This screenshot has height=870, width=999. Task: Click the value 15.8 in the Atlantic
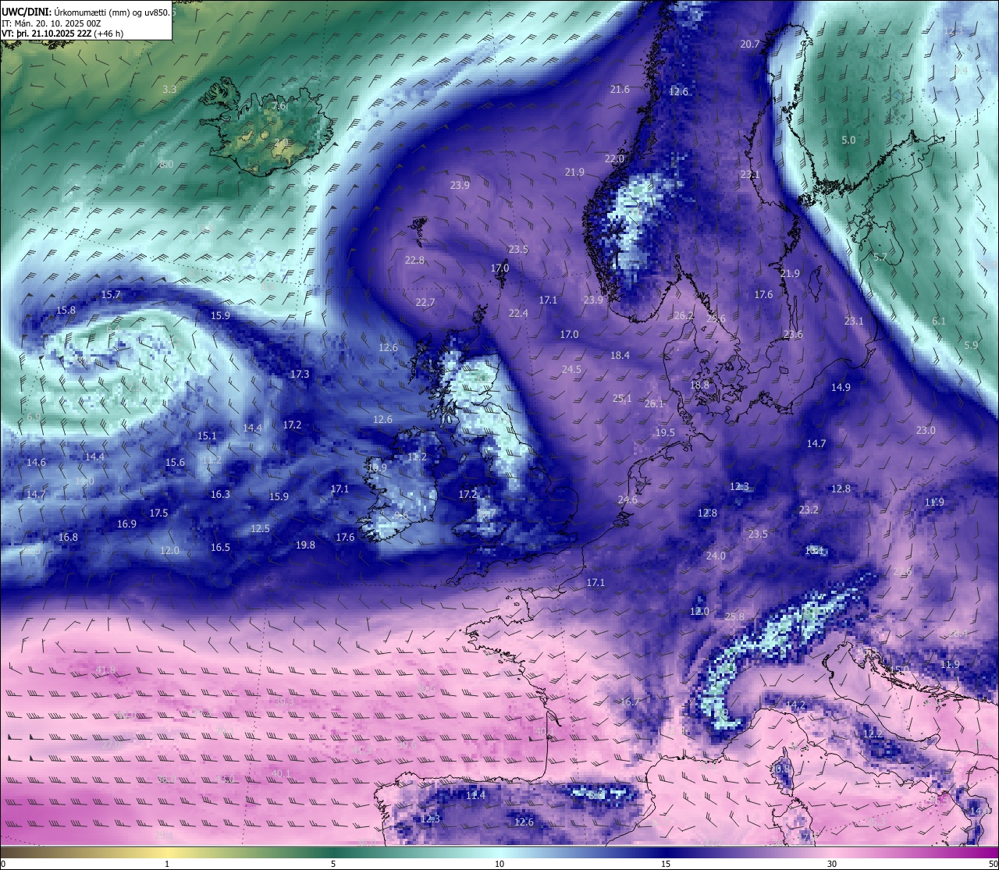(66, 310)
